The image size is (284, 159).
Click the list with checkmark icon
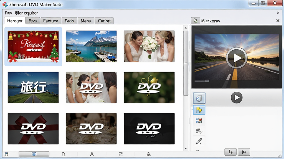click(x=199, y=131)
